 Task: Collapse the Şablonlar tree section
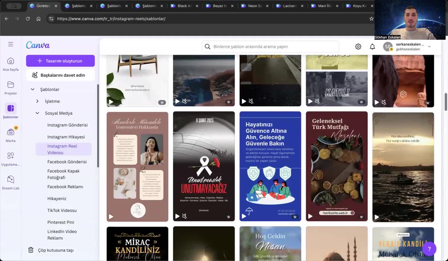coord(33,89)
